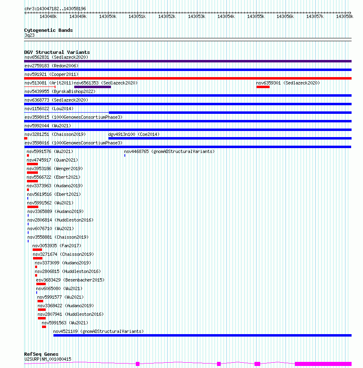Click the nsv3053935 (Fan2017) label
This screenshot has height=368, width=363.
[x=57, y=246]
